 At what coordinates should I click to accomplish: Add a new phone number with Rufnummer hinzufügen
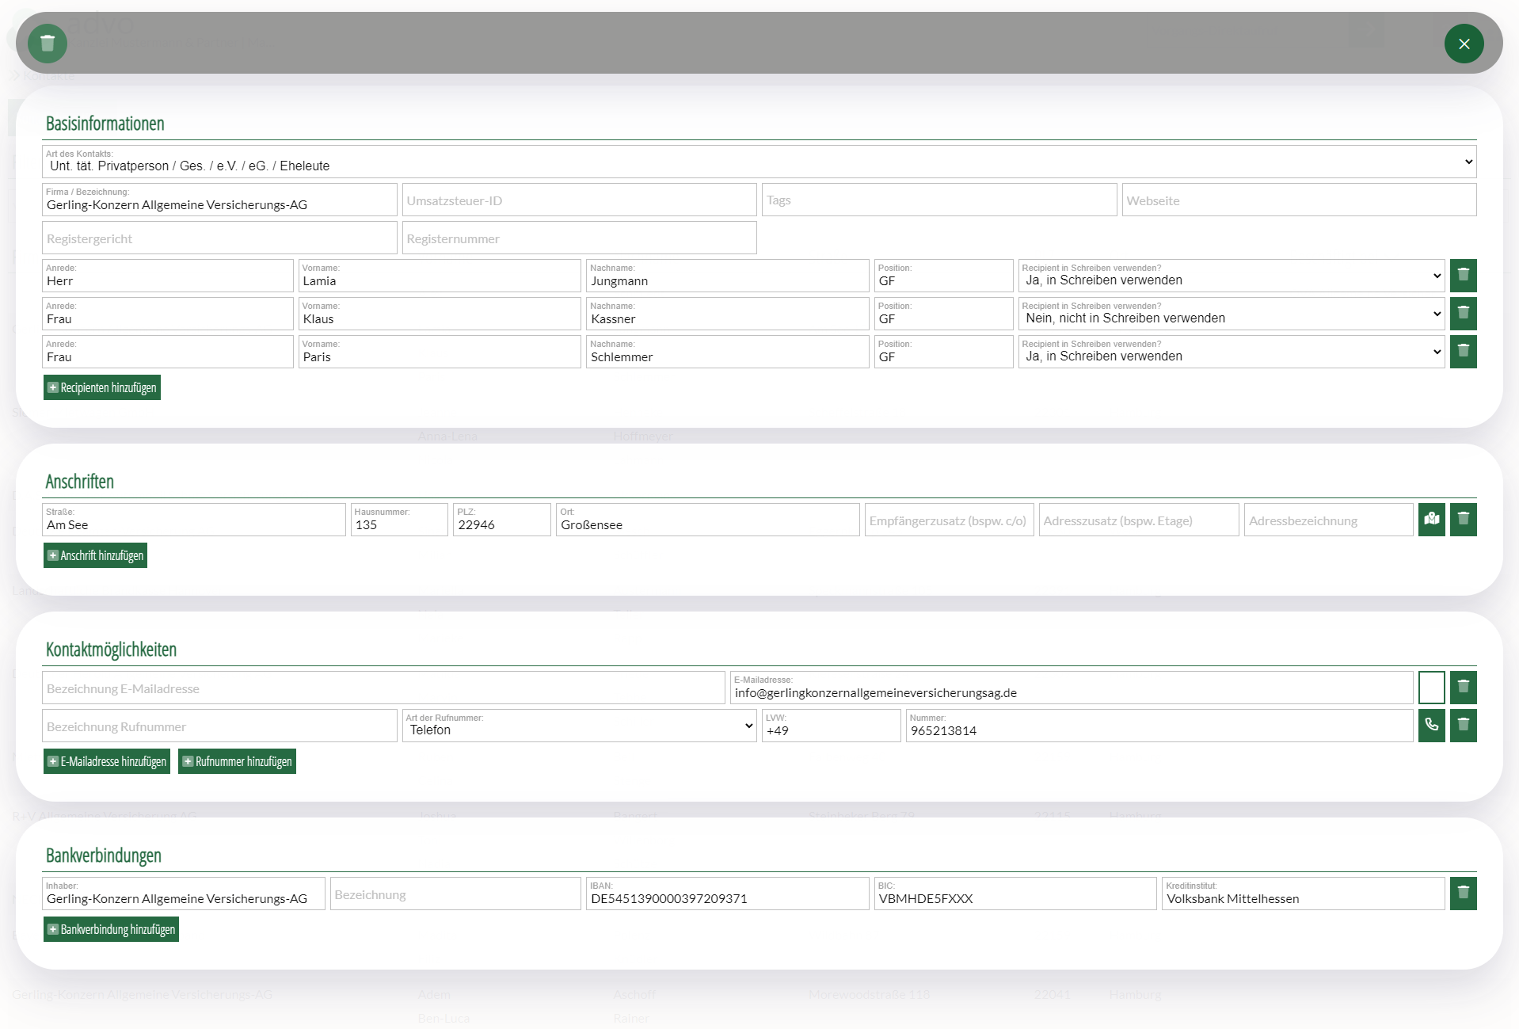tap(237, 761)
